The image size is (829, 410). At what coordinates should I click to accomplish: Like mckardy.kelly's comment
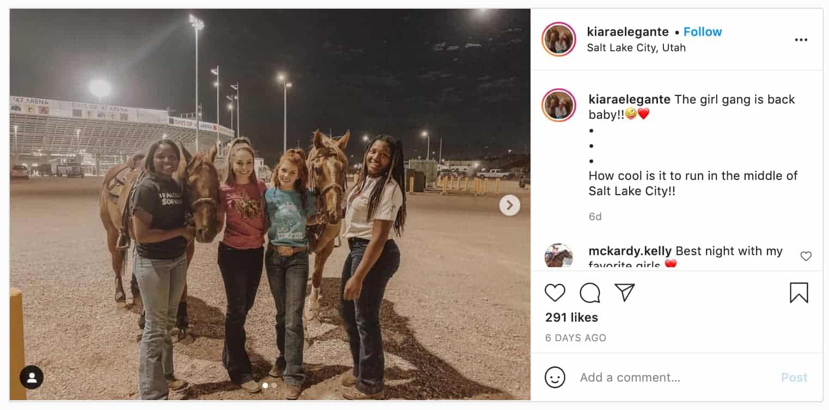point(806,256)
